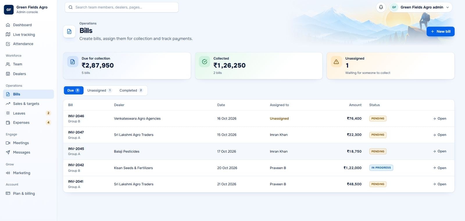
Task: Click the Due for collection document icon
Action: (73, 62)
